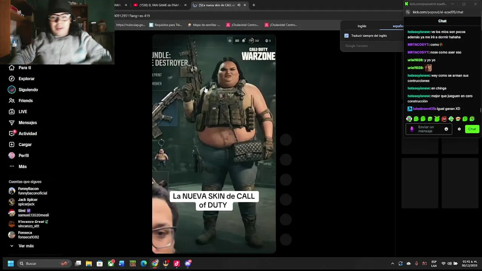
Task: Click the Call of Duty skin video
Action: click(214, 144)
